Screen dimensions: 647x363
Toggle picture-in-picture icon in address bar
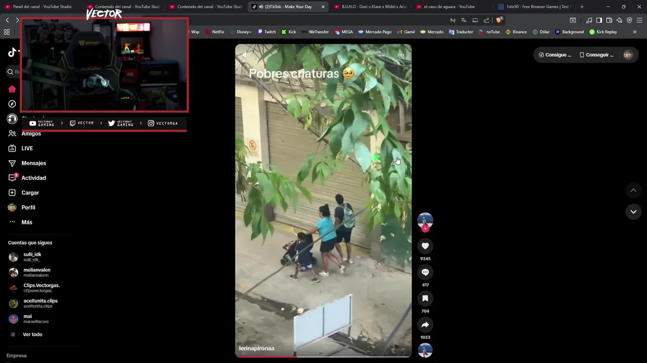tap(475, 20)
